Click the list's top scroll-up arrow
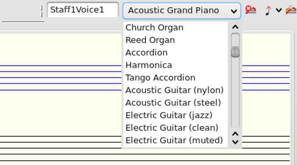Image resolution: width=297 pixels, height=165 pixels. coord(235,27)
